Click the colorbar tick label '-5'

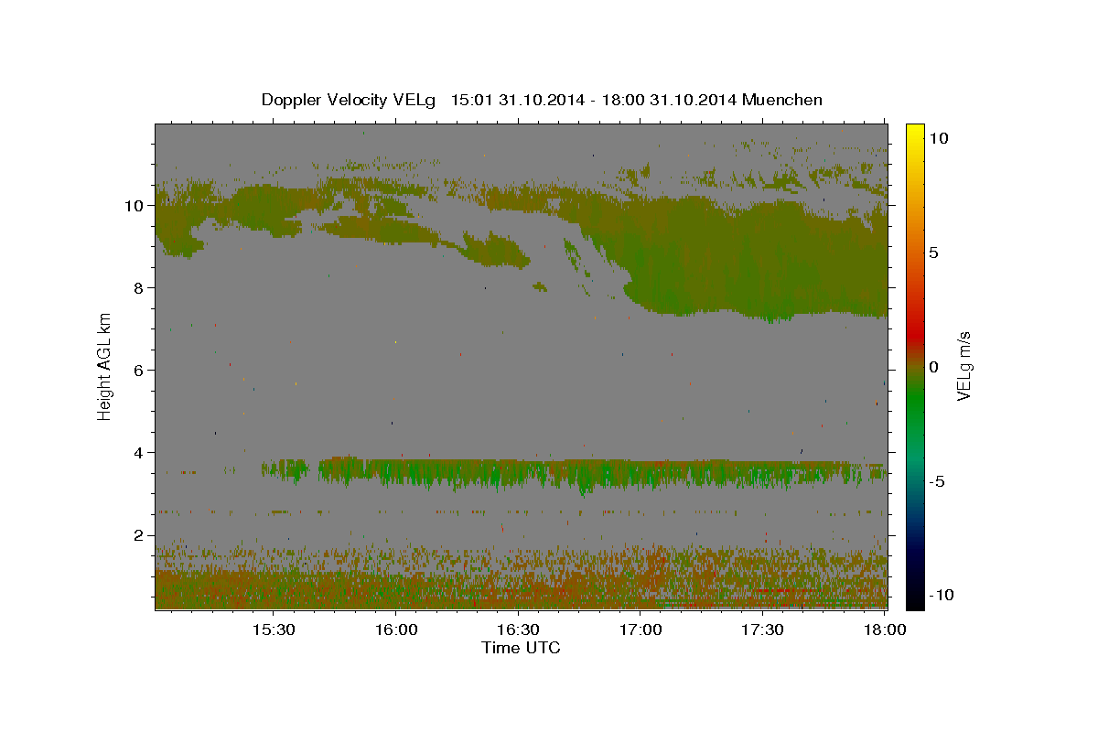tap(938, 480)
